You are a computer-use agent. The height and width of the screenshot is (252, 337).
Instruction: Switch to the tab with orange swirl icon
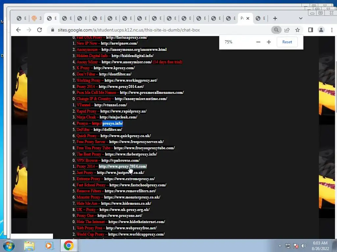point(37,18)
